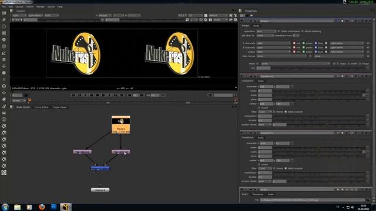This screenshot has height=211, width=376.
Task: Open Merge1 output channels dropdown
Action: (273, 52)
